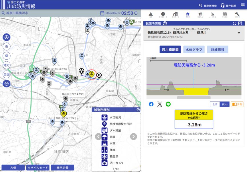Switch to the 水位グラフ tab
The image size is (247, 172).
click(x=194, y=50)
